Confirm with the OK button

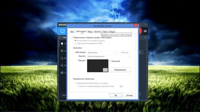point(116,96)
